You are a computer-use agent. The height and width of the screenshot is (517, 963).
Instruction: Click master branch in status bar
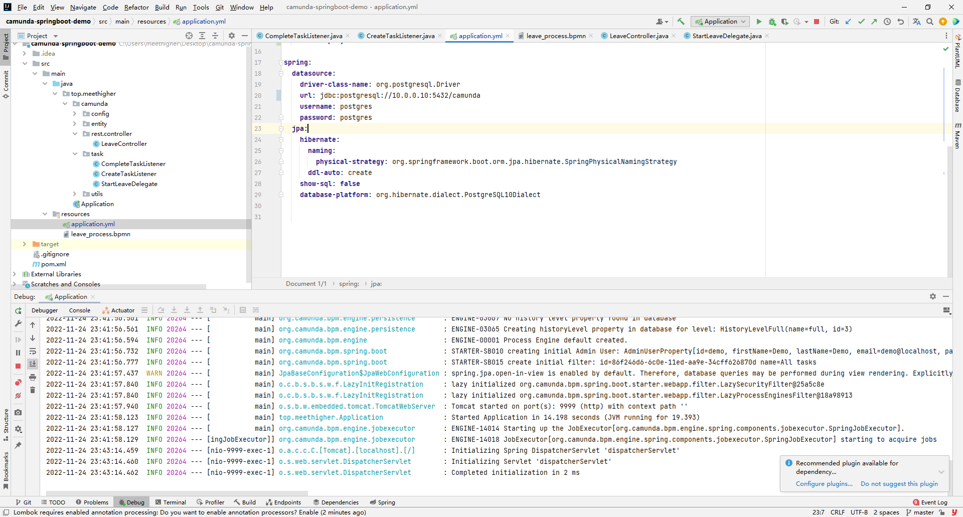[920, 512]
